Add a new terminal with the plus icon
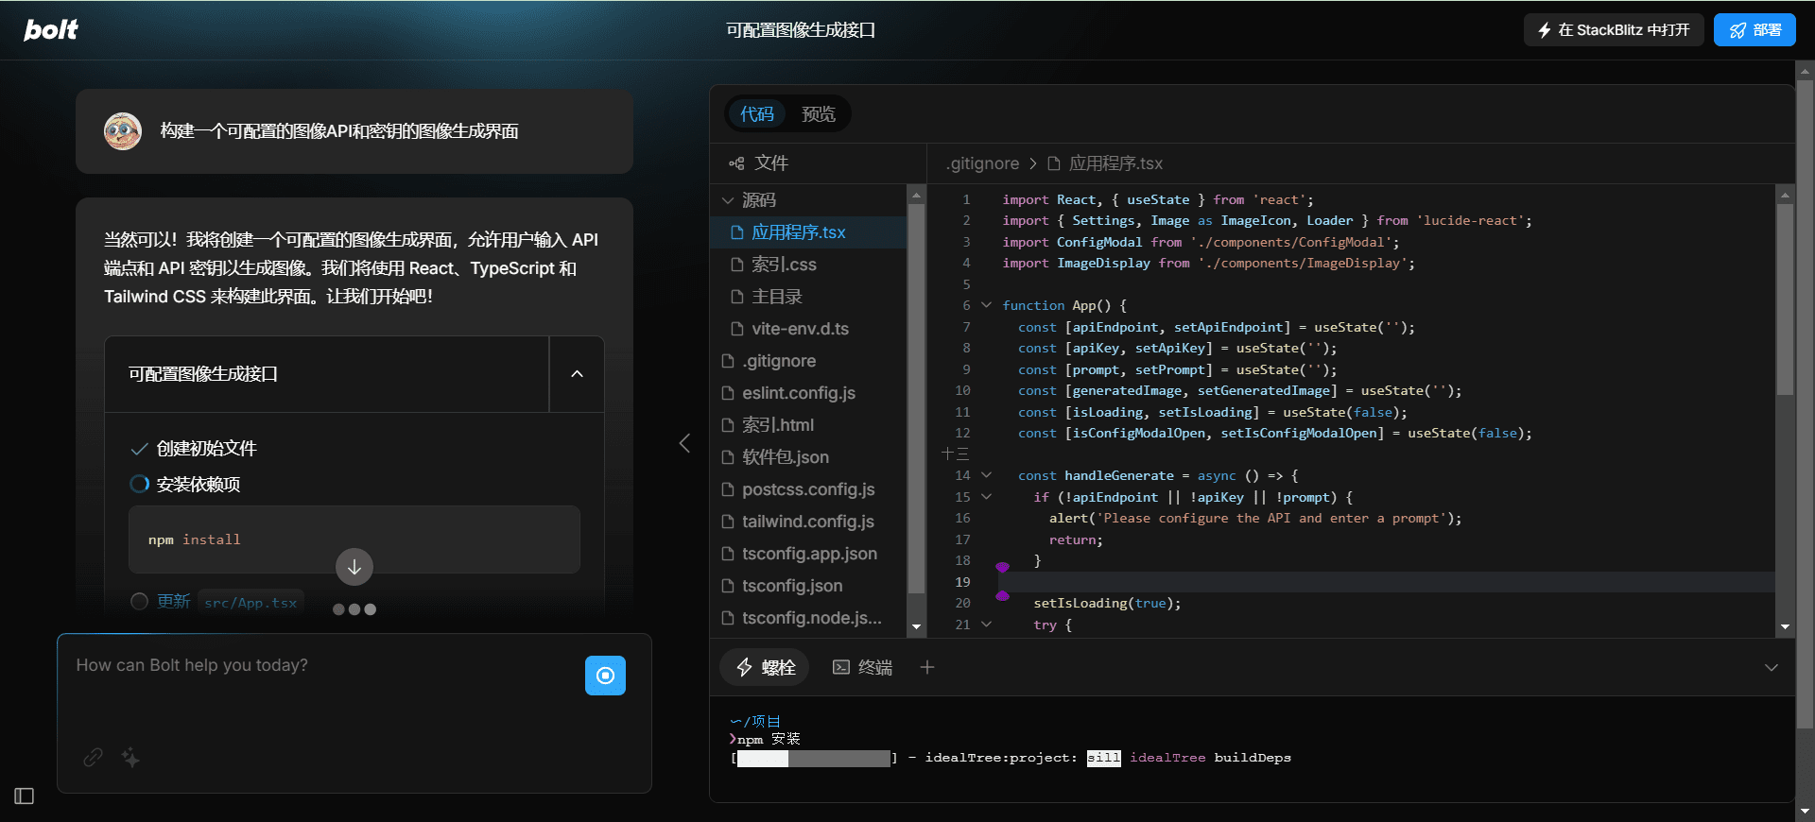 point(927,667)
